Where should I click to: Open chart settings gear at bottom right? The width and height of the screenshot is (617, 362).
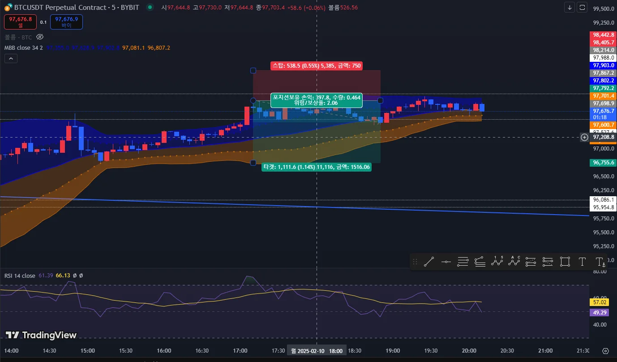click(x=606, y=351)
